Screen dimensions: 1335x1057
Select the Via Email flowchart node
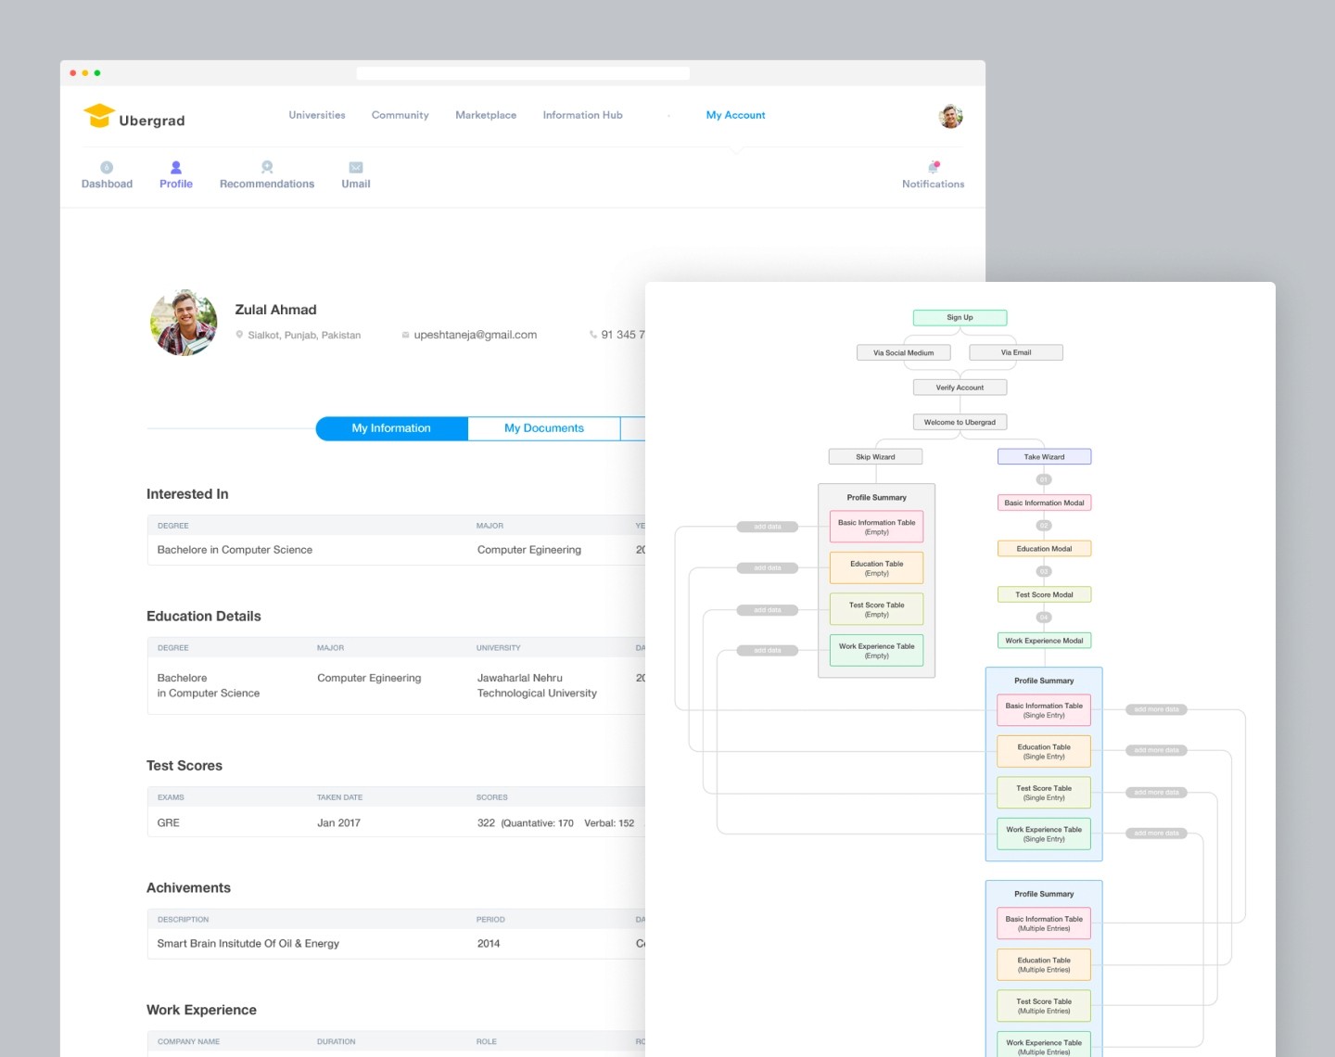tap(1016, 352)
